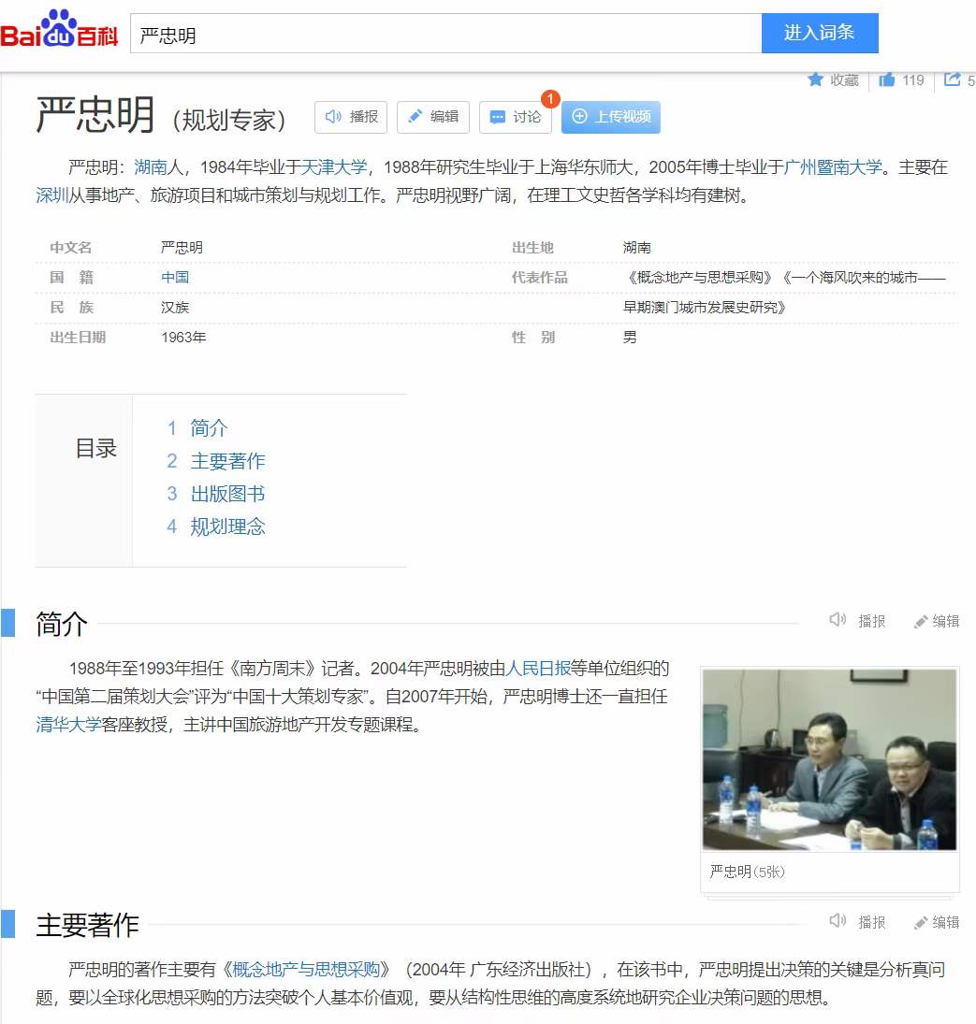Click the pencil edit button beside title
Viewport: 976px width, 1024px height.
point(433,117)
